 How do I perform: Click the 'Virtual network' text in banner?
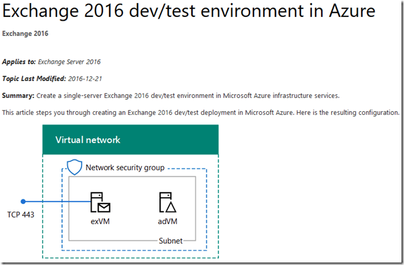88,140
